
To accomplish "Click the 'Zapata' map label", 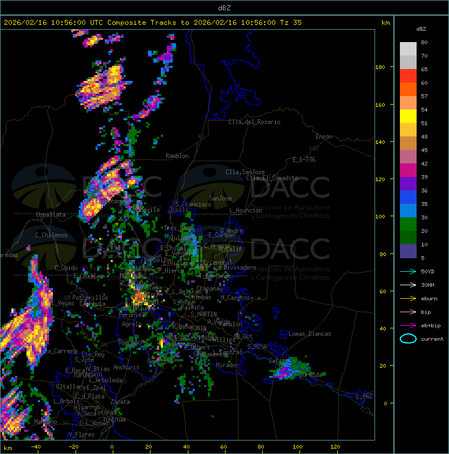I will [x=120, y=402].
